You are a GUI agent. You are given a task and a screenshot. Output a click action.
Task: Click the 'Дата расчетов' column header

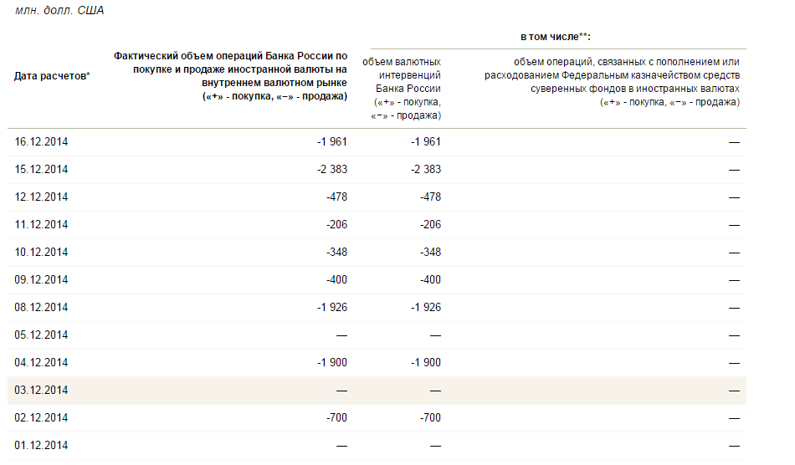(x=52, y=76)
